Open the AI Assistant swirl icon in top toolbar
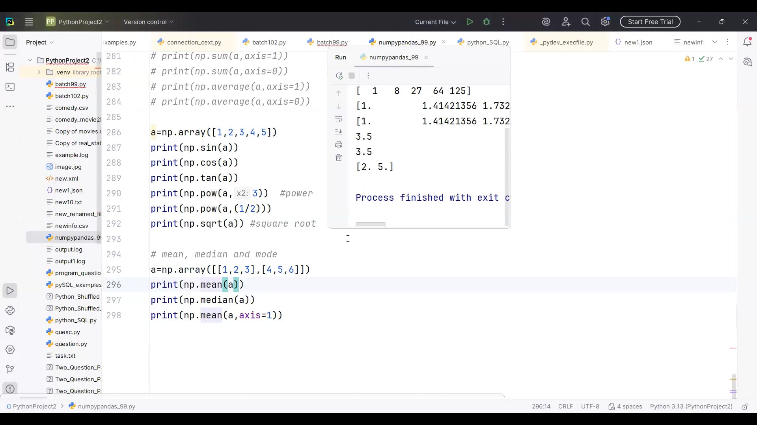757x425 pixels. click(546, 22)
